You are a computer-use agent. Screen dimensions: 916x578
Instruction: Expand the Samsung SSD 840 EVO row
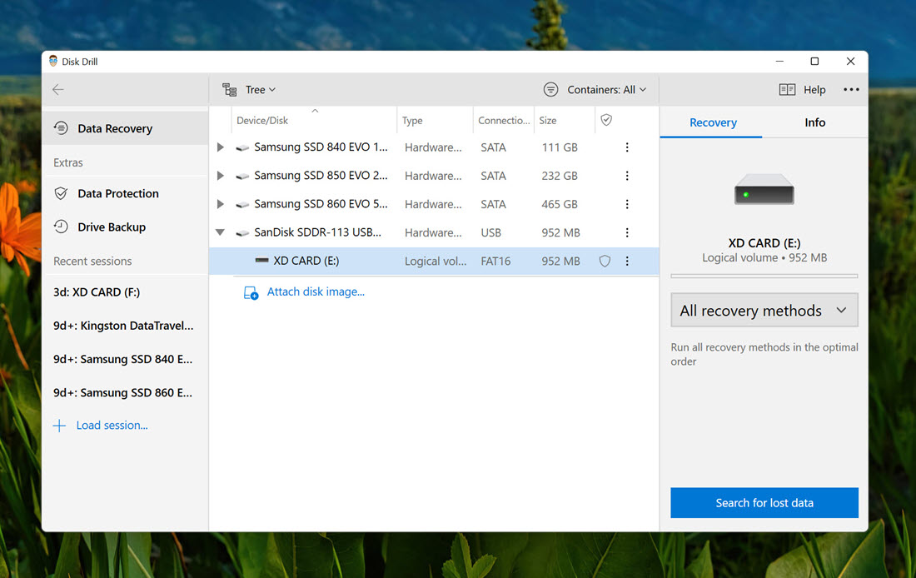[220, 147]
